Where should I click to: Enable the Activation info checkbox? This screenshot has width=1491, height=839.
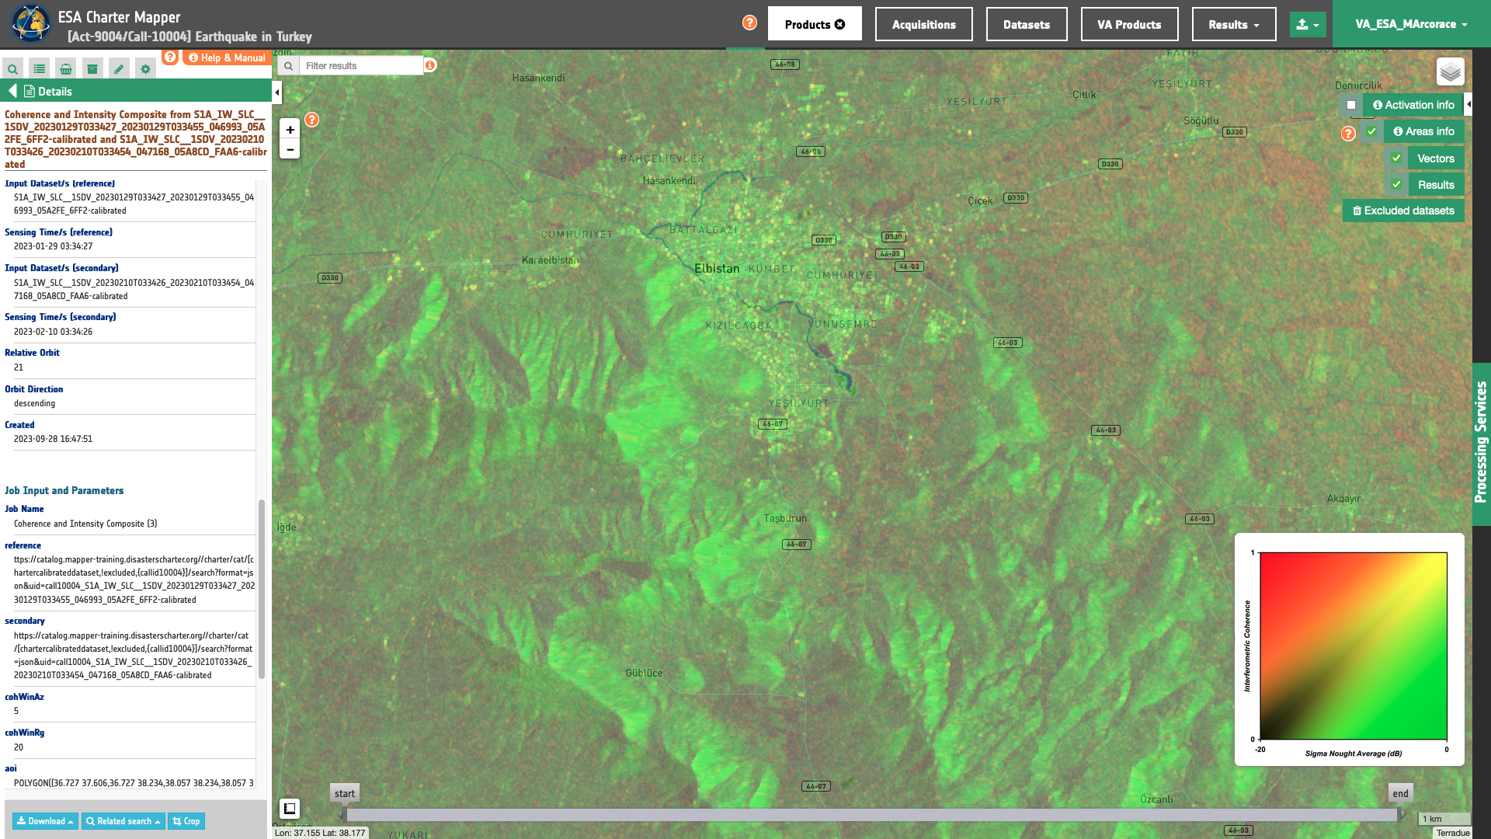pyautogui.click(x=1351, y=105)
